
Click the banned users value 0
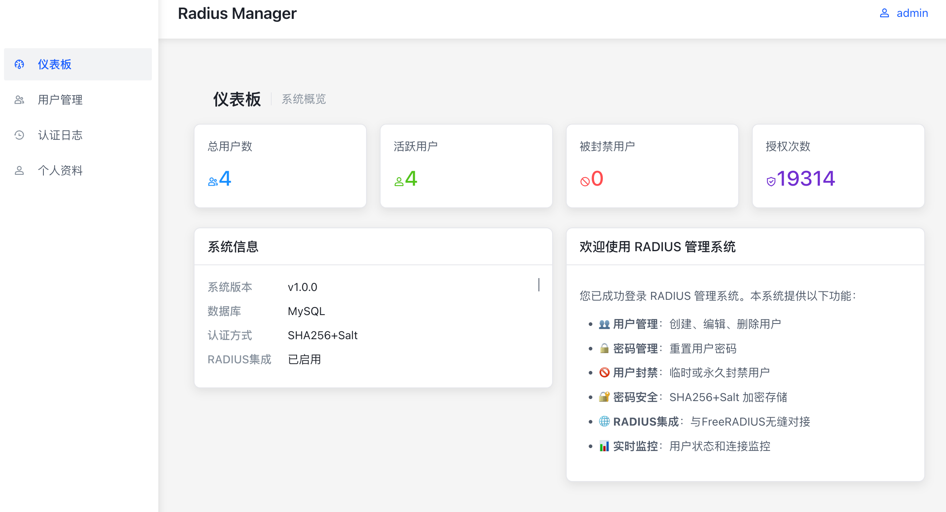[597, 178]
